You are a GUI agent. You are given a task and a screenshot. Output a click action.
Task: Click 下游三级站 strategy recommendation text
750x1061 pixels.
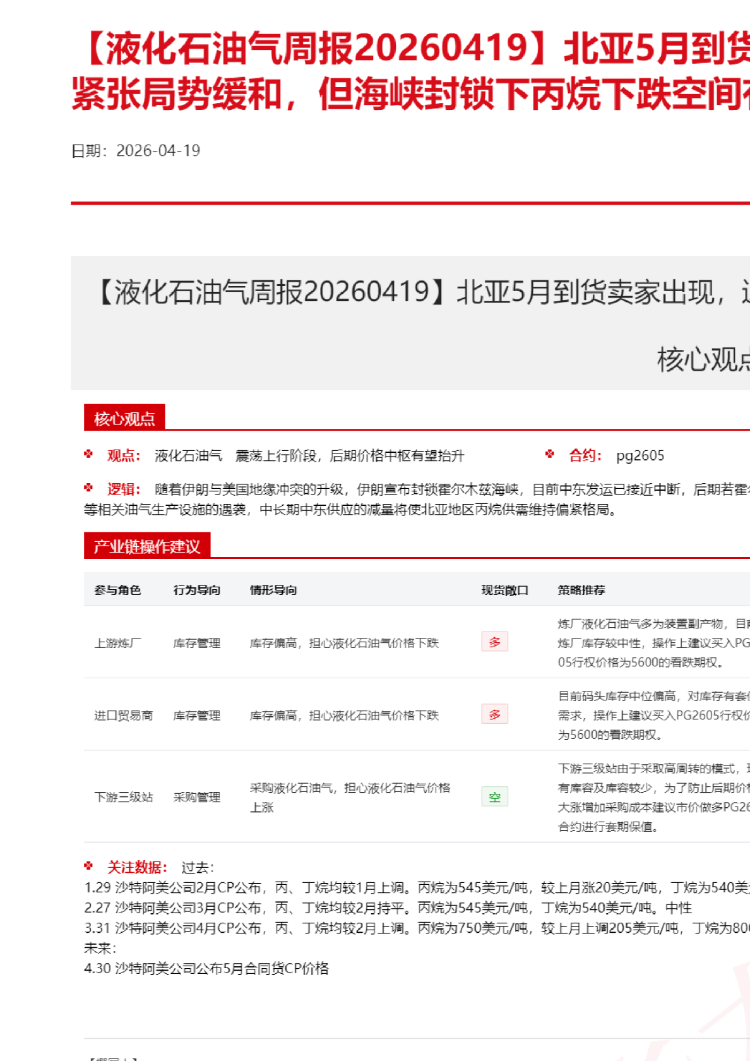point(654,798)
